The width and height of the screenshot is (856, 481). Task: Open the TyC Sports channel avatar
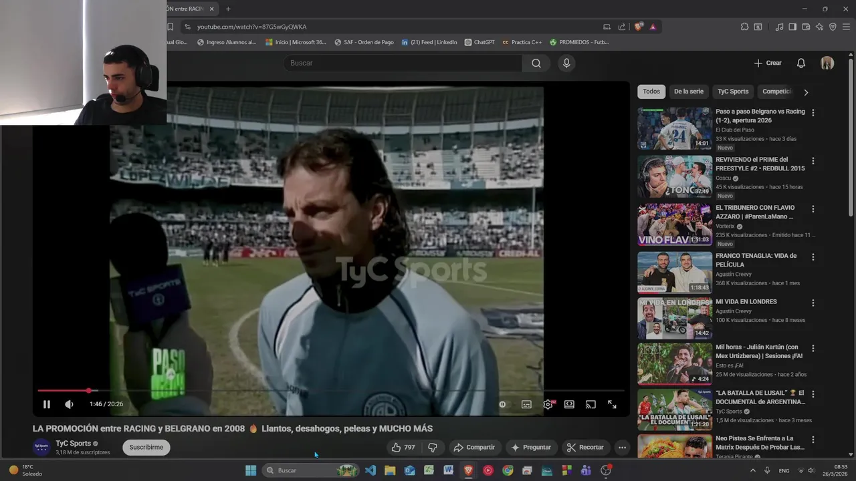(41, 447)
